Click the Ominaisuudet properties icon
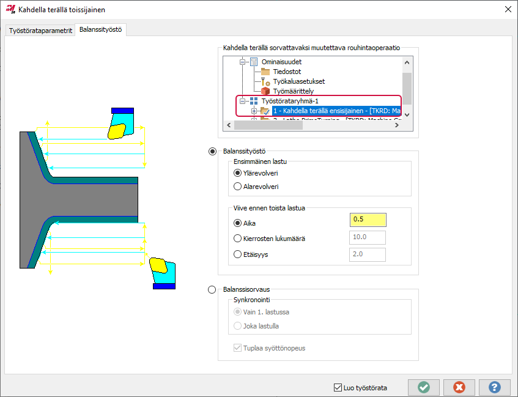The image size is (518, 397). 254,62
